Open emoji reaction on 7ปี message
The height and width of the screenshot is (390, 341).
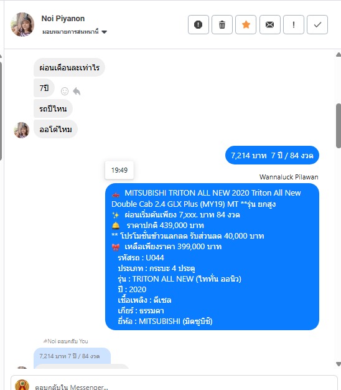[x=65, y=92]
